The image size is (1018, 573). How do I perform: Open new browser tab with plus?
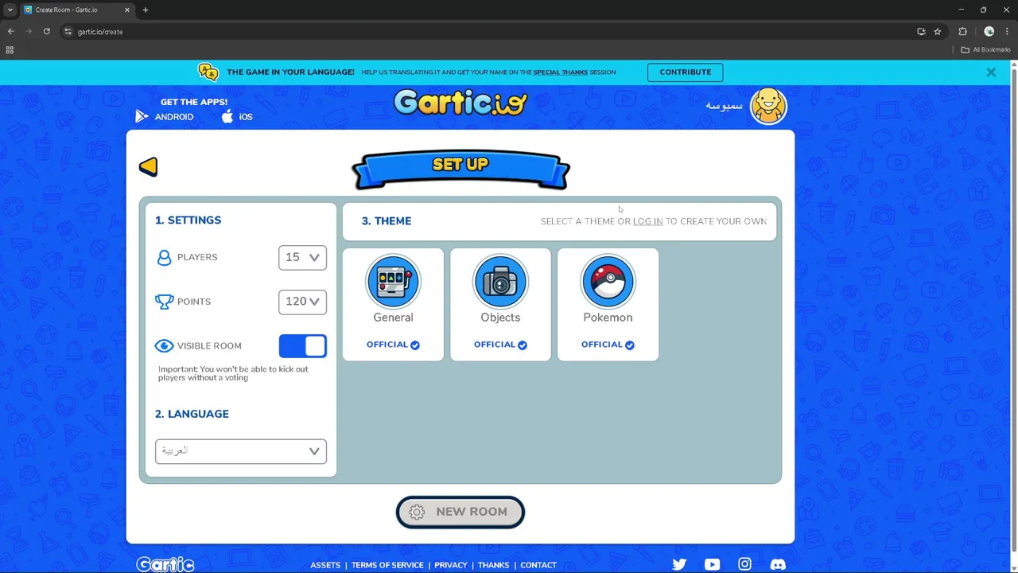coord(146,10)
